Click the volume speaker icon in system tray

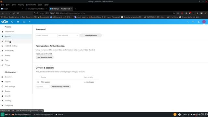[179, 114]
